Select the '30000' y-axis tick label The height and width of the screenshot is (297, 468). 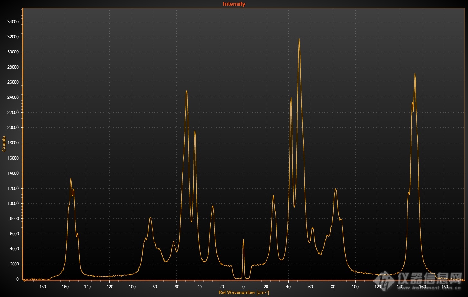[13, 52]
